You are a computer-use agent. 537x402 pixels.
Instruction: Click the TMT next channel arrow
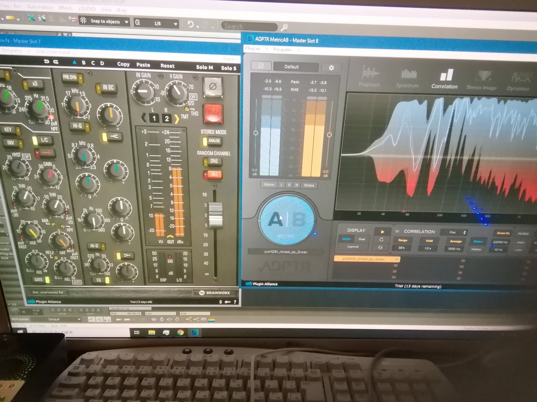176,118
